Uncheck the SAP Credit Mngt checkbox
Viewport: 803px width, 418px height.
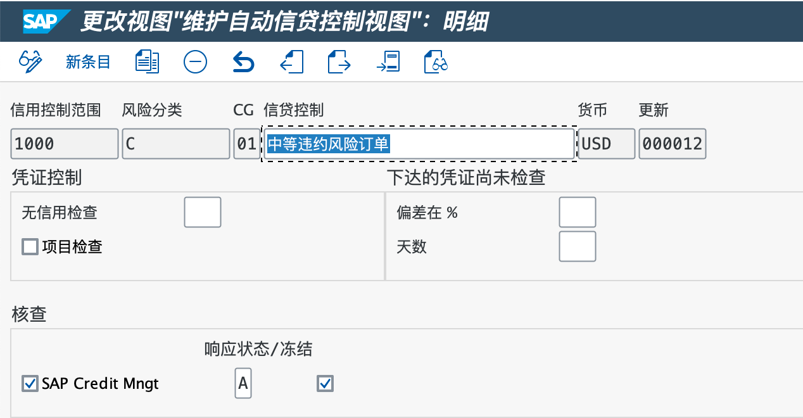pos(30,383)
